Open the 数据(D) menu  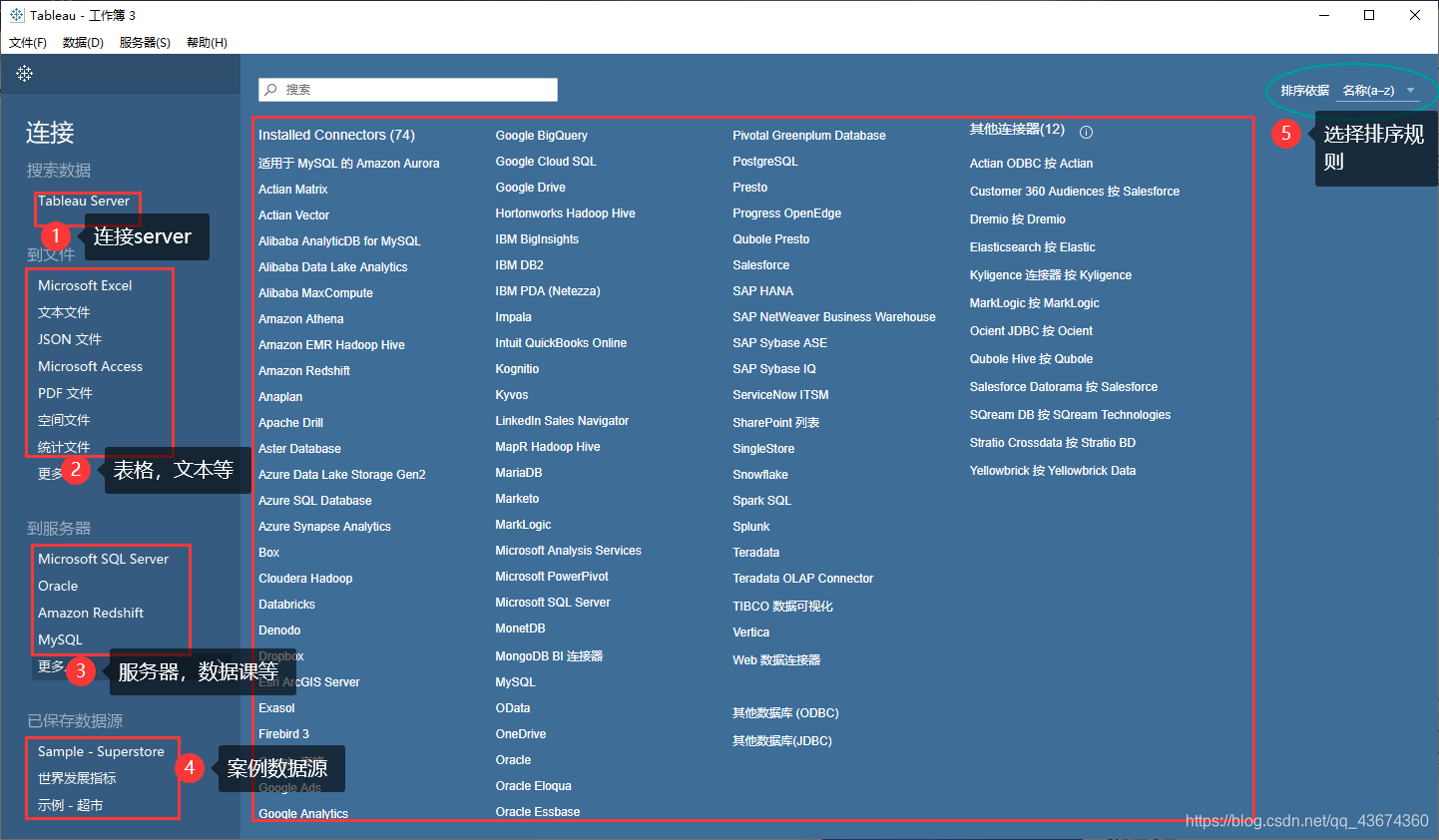tap(83, 43)
